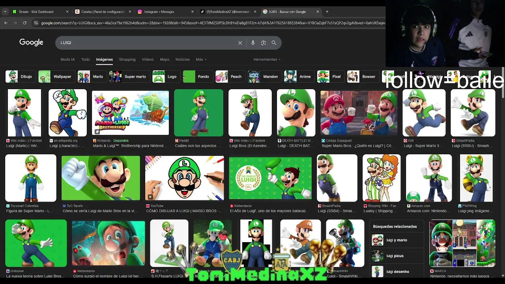Viewport: 505px width, 284px height.
Task: Select the Videos results filter
Action: coord(148,60)
